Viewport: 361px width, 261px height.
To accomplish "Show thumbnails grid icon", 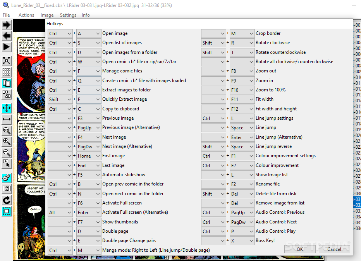I will pos(7,72).
